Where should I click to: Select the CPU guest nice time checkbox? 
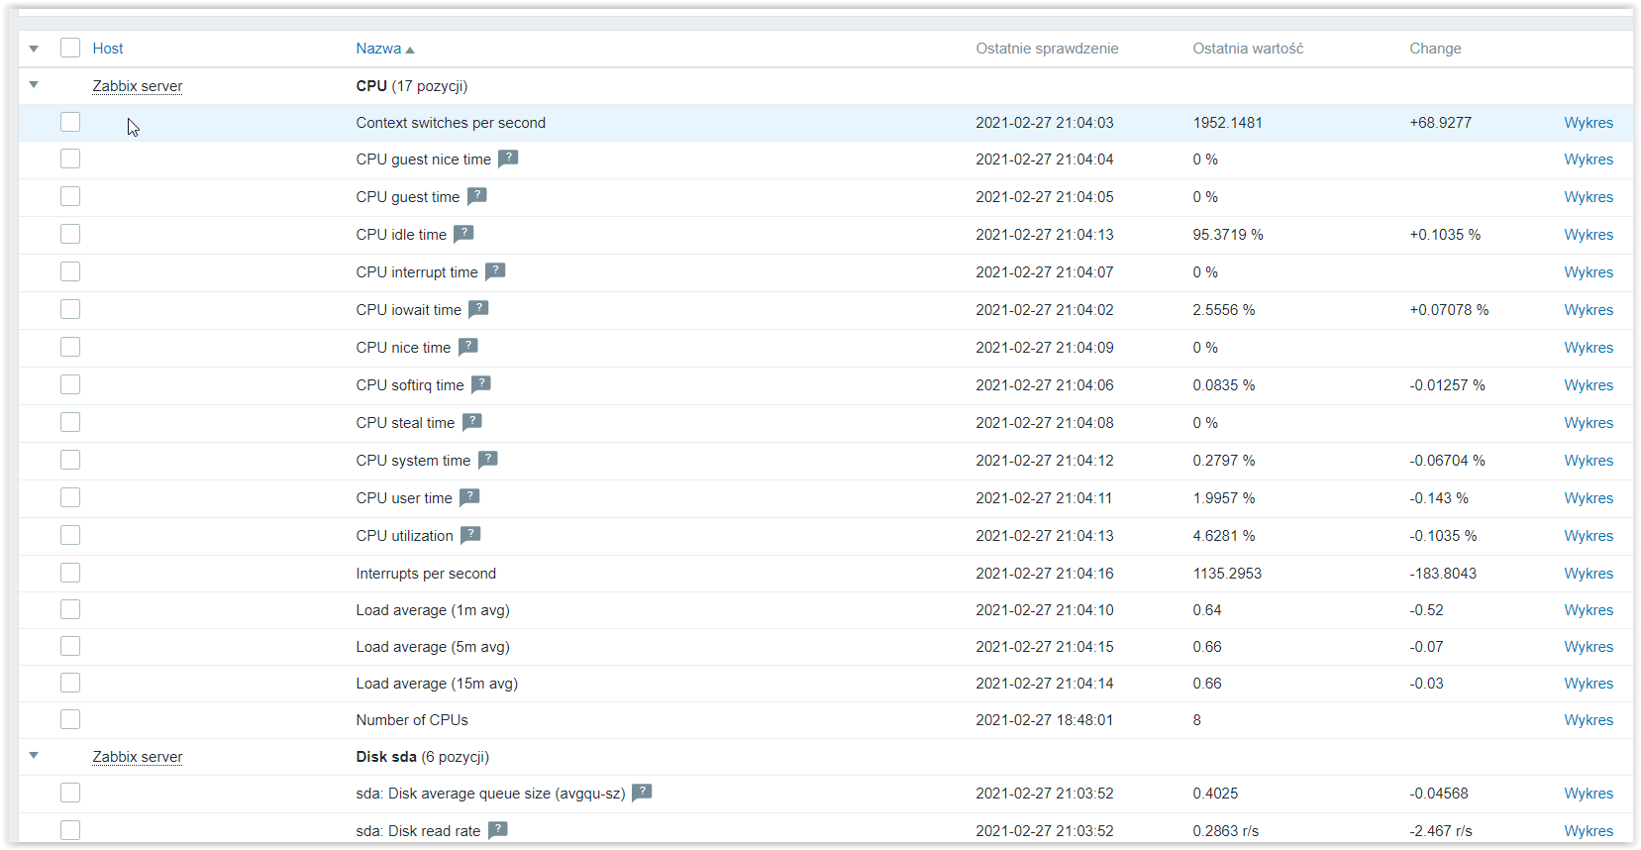tap(70, 159)
